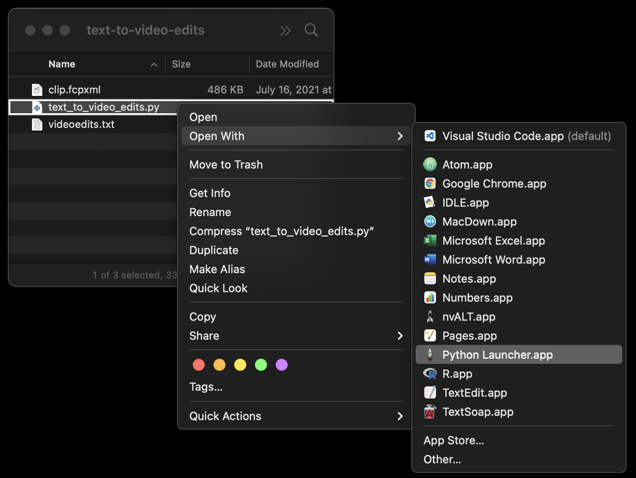The height and width of the screenshot is (478, 636).
Task: Click the TextSoap app icon
Action: pos(430,411)
